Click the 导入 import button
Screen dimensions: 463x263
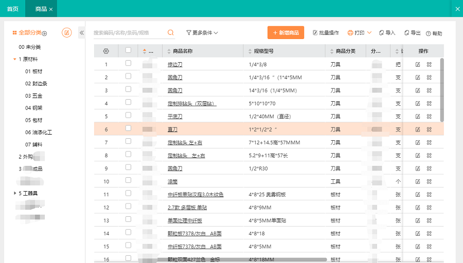(x=387, y=33)
